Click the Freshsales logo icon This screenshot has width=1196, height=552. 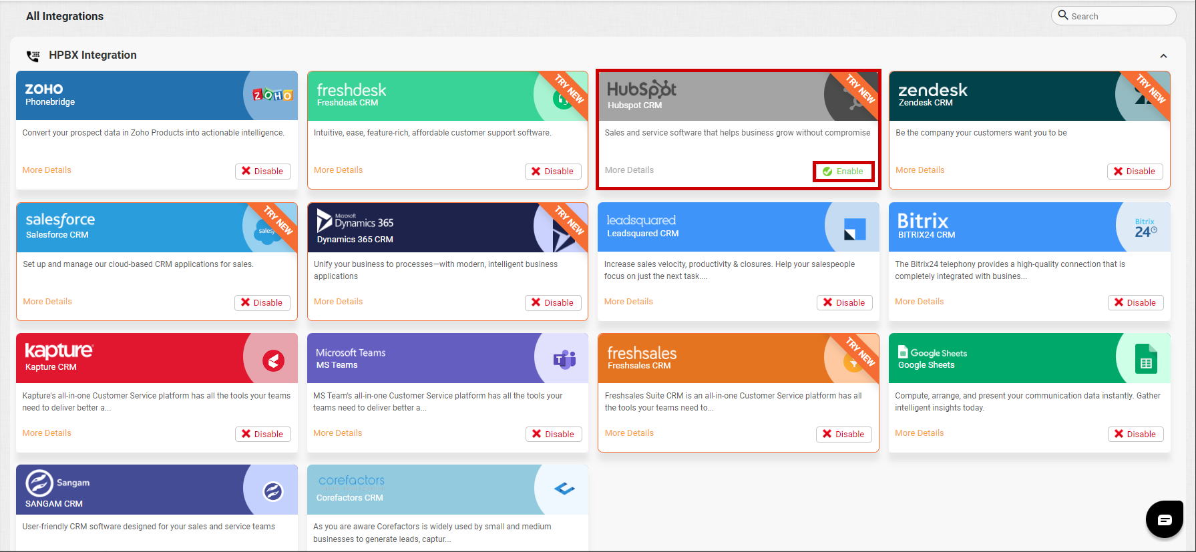853,362
